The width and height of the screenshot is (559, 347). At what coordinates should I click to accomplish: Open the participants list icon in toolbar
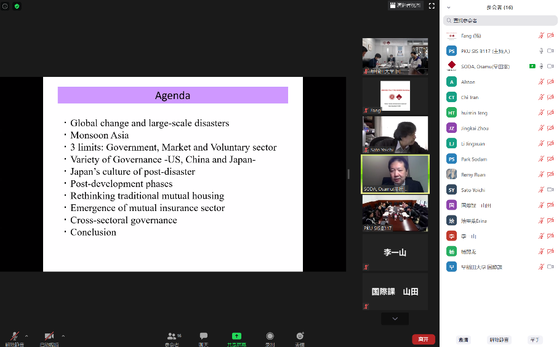[x=172, y=337]
